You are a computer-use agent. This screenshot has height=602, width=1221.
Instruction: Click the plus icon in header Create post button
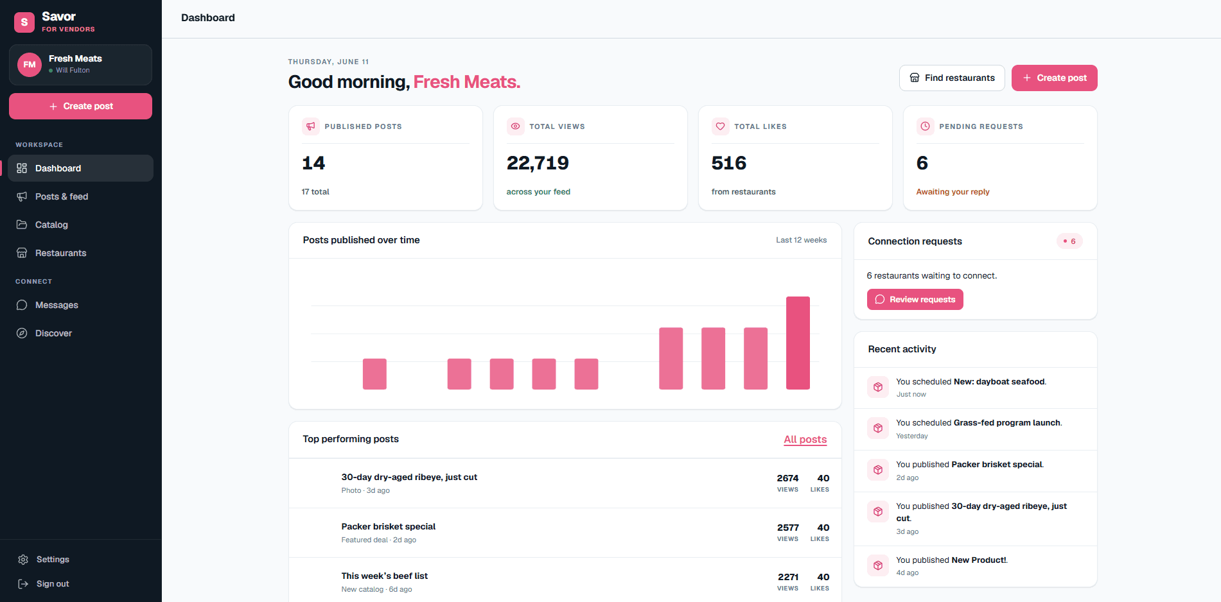tap(1027, 78)
